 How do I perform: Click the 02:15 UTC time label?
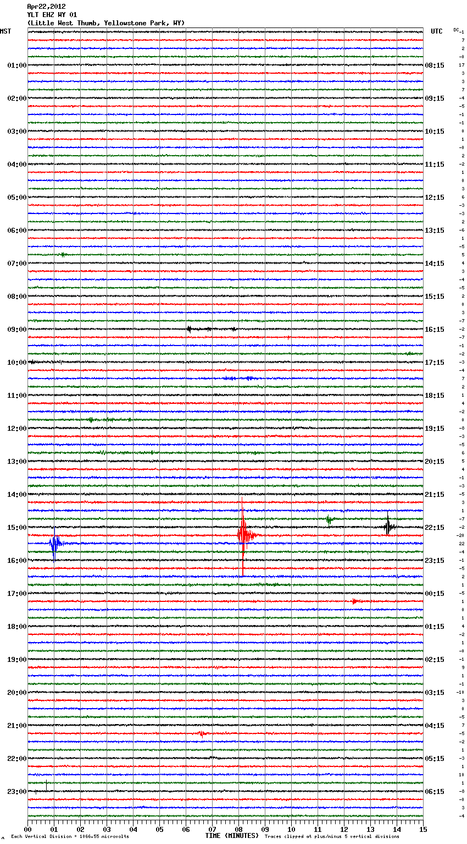435,660
